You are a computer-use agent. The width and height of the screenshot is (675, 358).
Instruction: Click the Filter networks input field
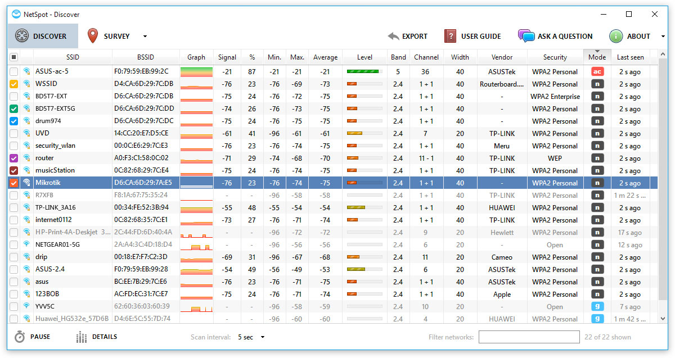point(529,337)
